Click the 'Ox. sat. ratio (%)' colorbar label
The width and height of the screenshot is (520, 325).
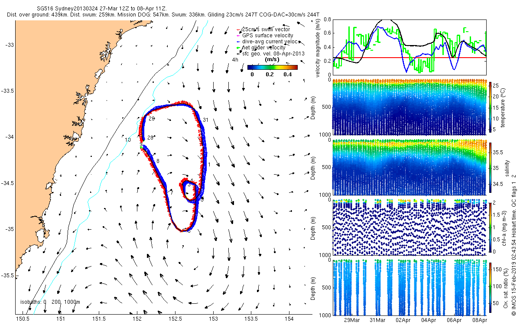(x=507, y=287)
